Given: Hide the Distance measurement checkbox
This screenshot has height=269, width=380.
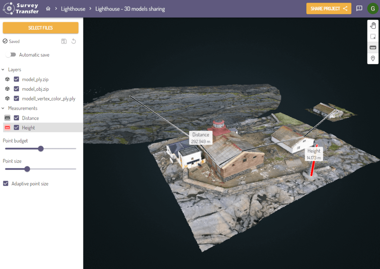Looking at the screenshot, I should [16, 118].
